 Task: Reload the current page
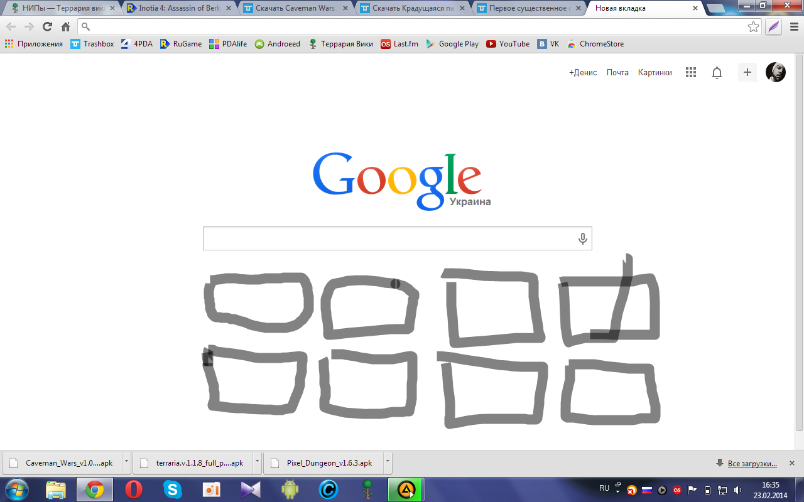[x=47, y=26]
